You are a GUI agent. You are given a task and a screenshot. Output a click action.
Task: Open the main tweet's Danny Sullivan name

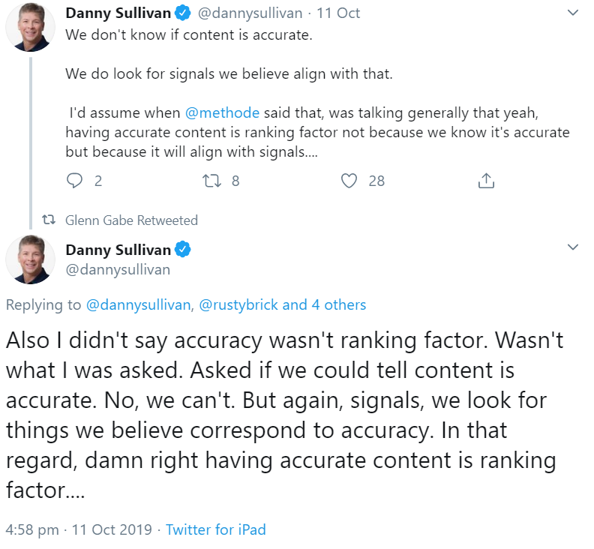(118, 249)
